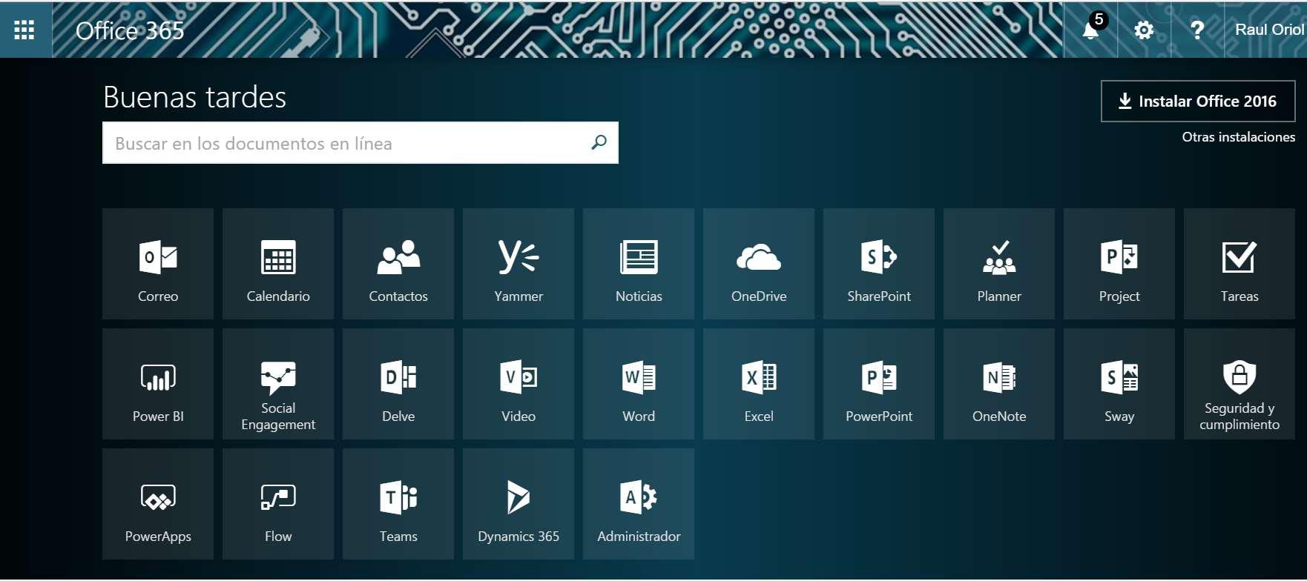Open the Raul Oriol account menu
This screenshot has height=581, width=1307.
(x=1268, y=30)
